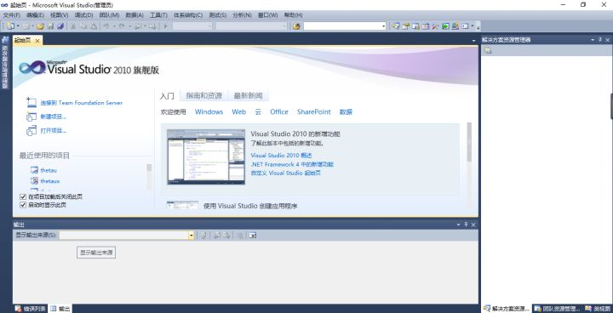The height and width of the screenshot is (313, 613).
Task: Open Object Browser toolbar icon
Action: 426,26
